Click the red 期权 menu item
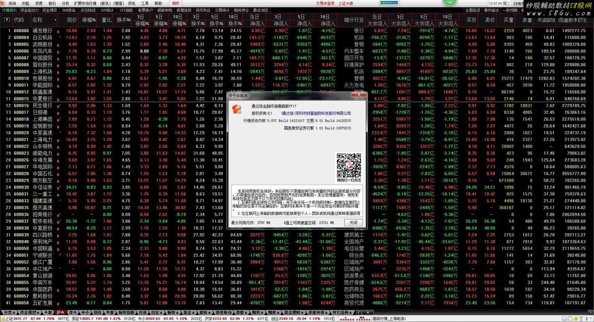594x322 pixels. (x=176, y=3)
